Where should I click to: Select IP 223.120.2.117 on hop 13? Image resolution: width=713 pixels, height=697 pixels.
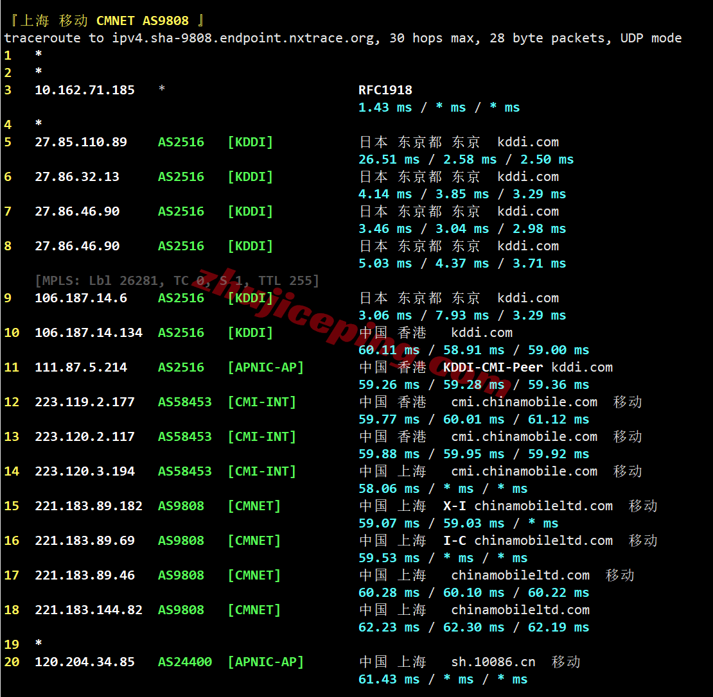point(85,436)
